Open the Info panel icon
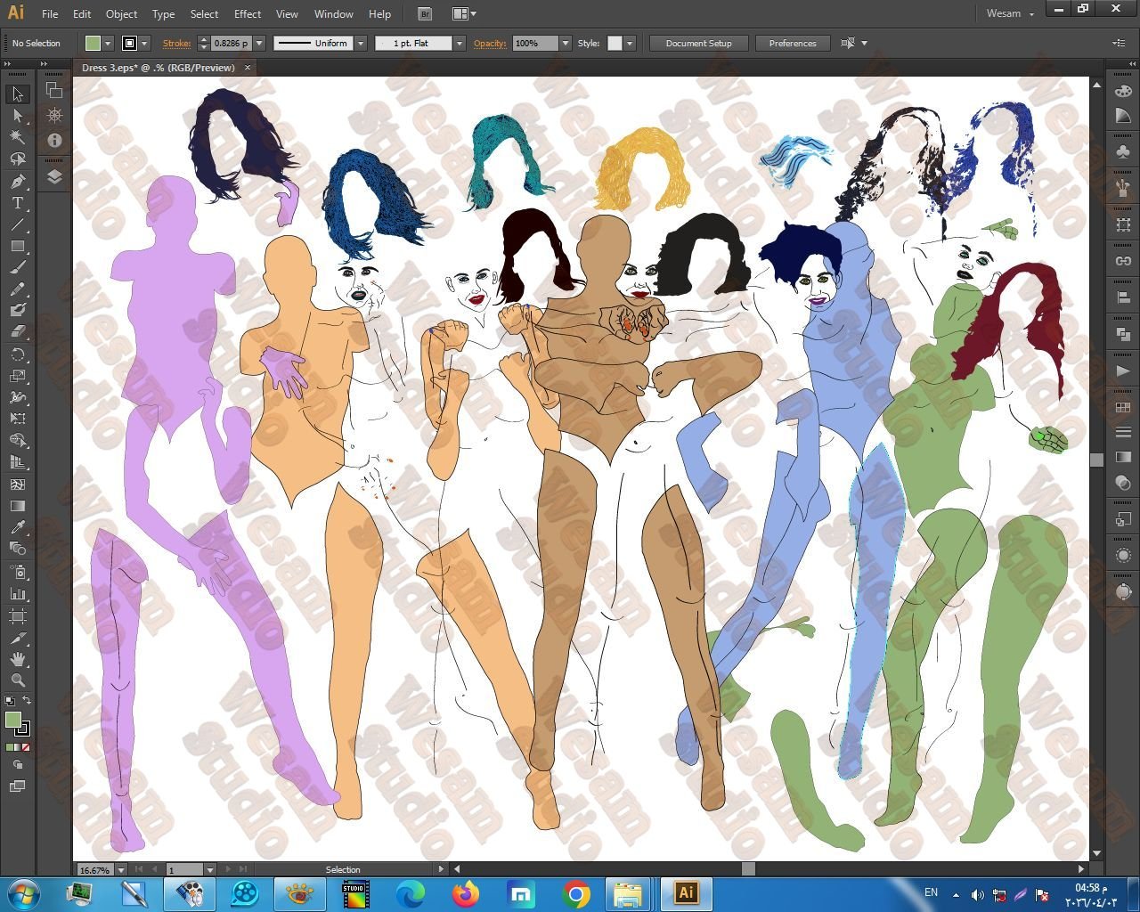The image size is (1140, 912). 54,140
